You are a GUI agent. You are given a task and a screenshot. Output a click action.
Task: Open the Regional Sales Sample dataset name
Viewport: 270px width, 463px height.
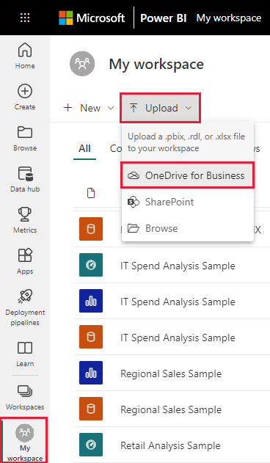click(171, 410)
